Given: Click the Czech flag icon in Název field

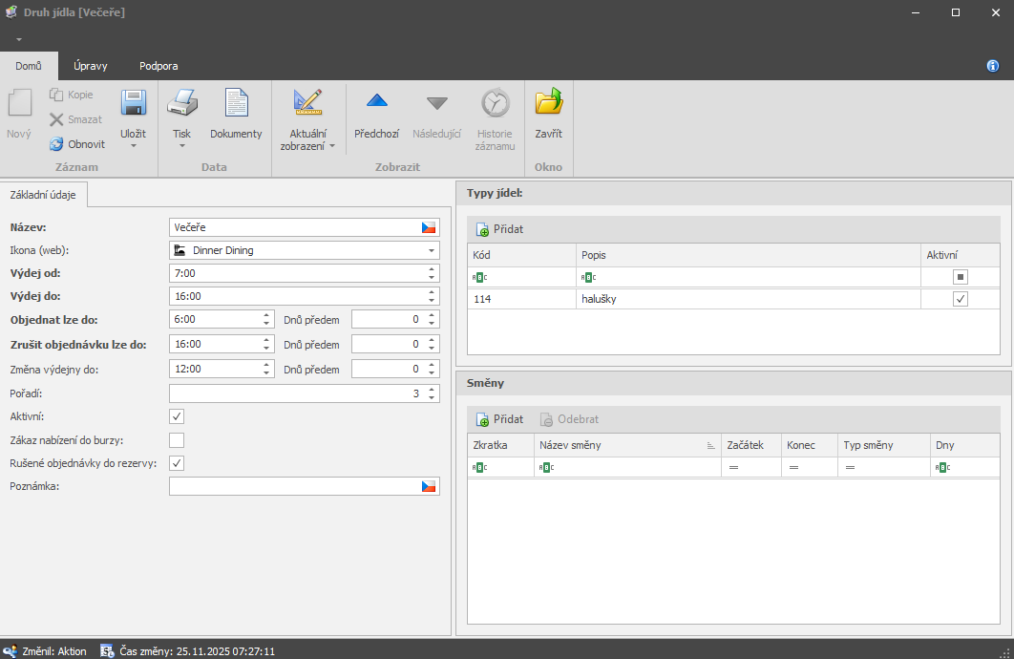Looking at the screenshot, I should coord(429,227).
